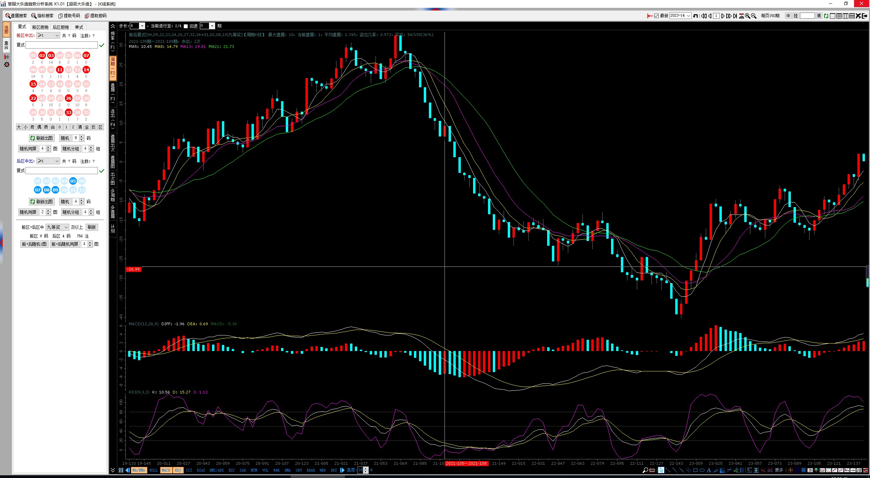This screenshot has width=870, height=478.
Task: Select the parallel lines drawing tool
Action: (689, 470)
